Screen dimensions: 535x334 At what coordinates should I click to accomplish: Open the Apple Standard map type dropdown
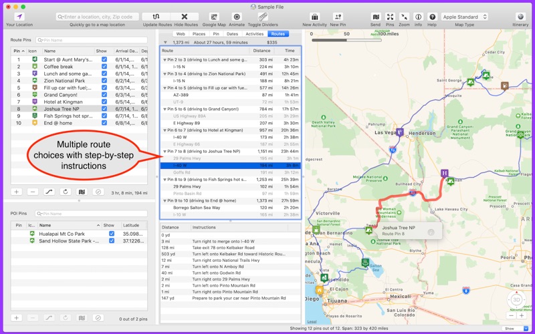(x=465, y=17)
